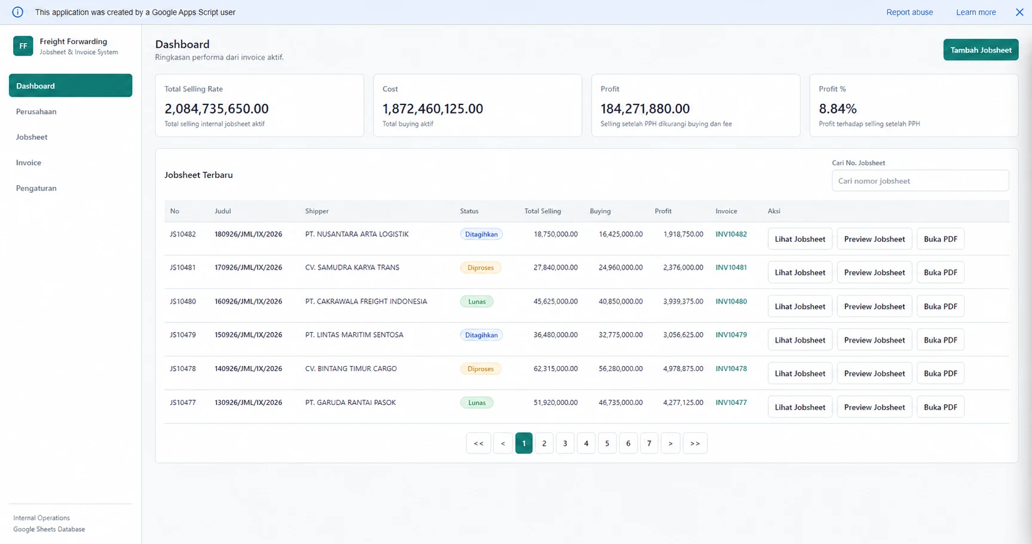Click Buka PDF for JS10482

click(940, 239)
